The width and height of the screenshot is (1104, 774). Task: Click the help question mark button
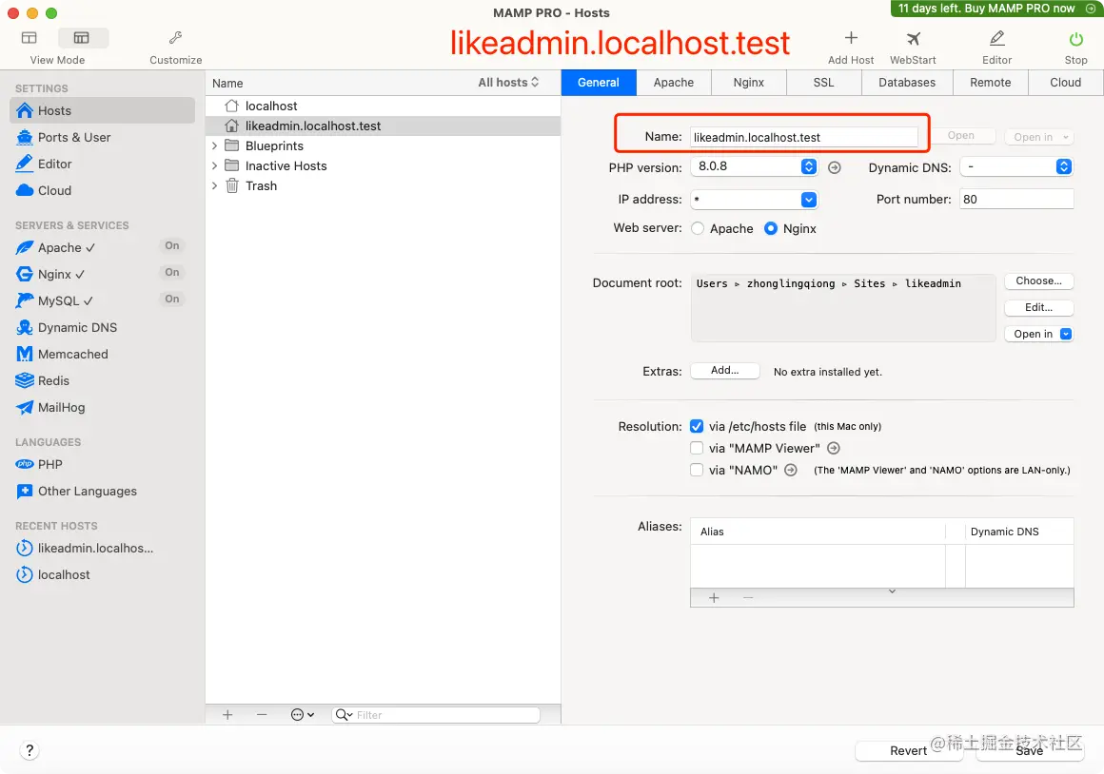[29, 750]
